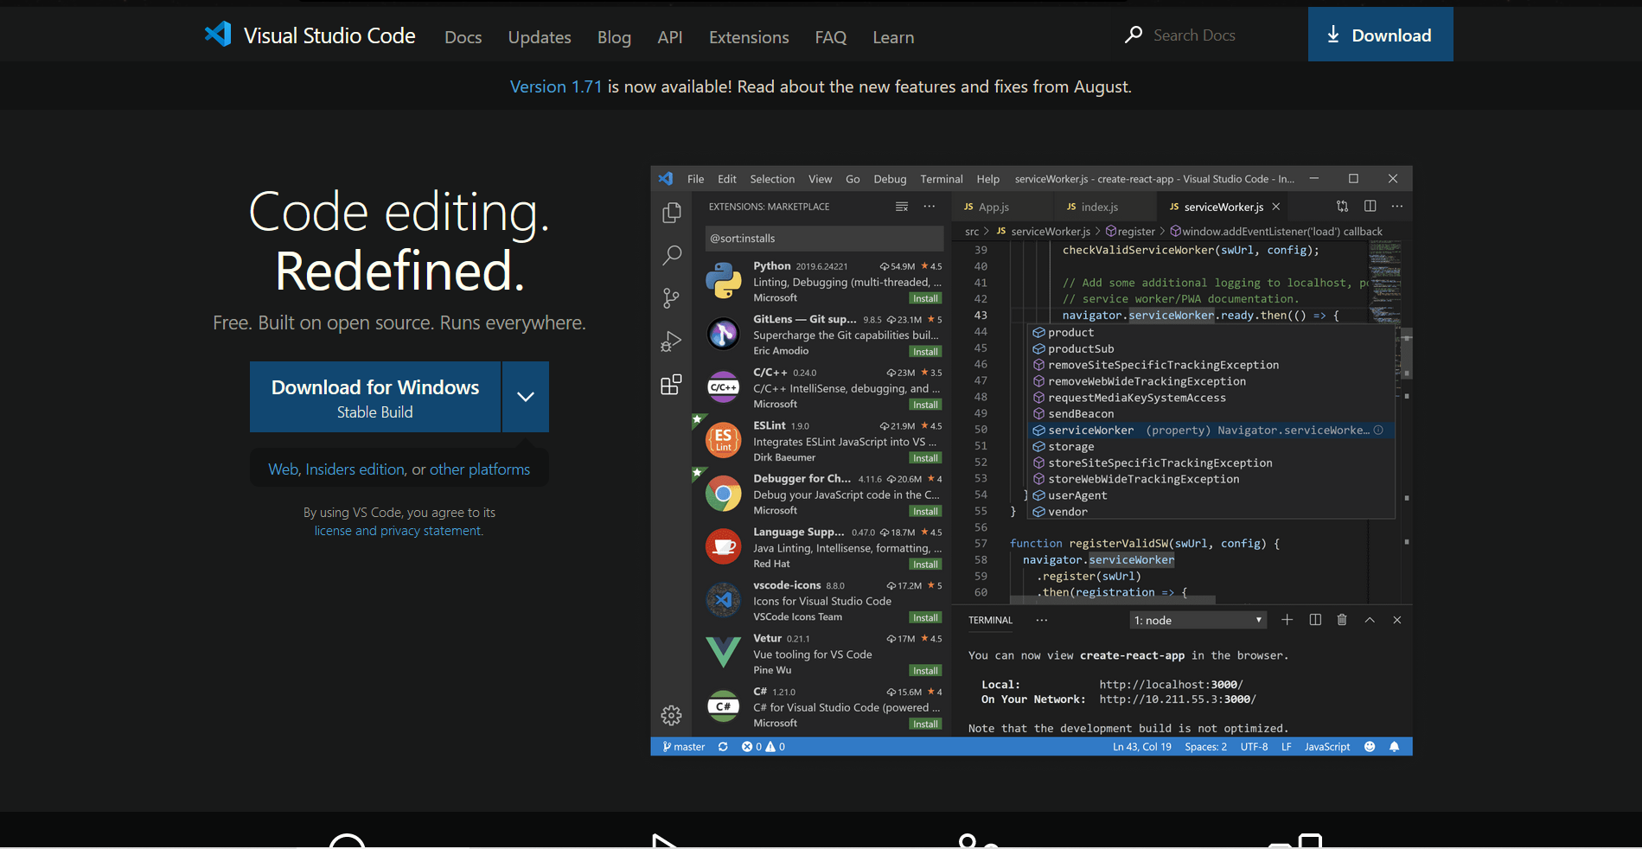1642x849 pixels.
Task: Click the C# extension icon
Action: pyautogui.click(x=723, y=706)
